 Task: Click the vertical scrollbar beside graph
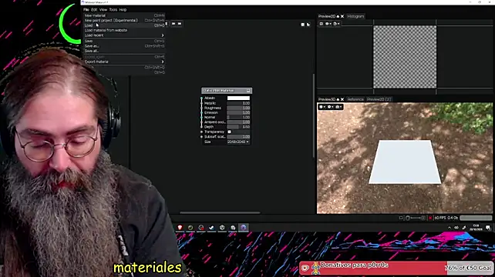point(314,115)
